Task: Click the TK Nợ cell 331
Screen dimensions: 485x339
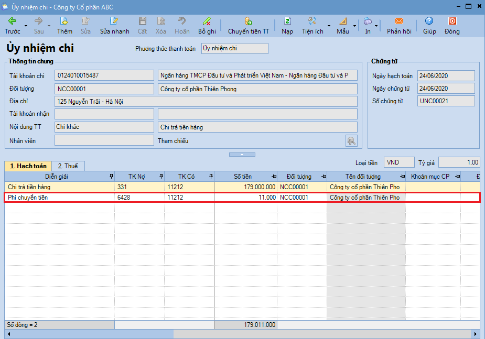Action: tap(139, 187)
